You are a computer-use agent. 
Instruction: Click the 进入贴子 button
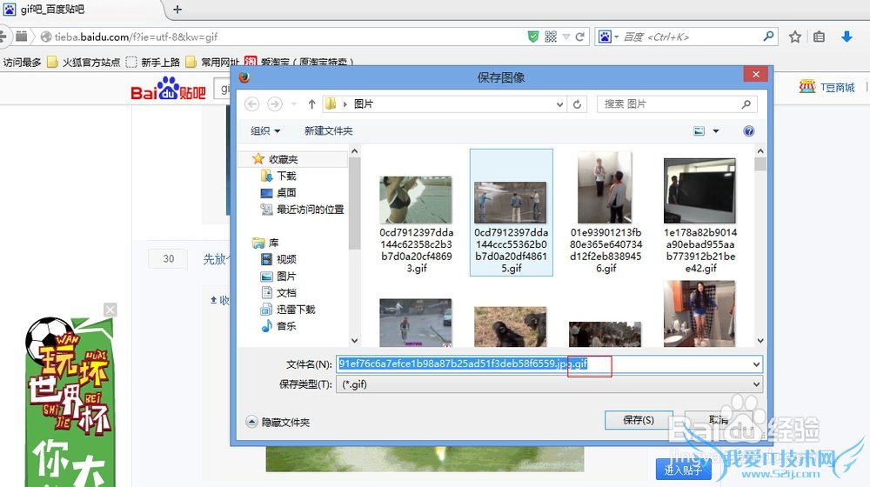coord(683,470)
